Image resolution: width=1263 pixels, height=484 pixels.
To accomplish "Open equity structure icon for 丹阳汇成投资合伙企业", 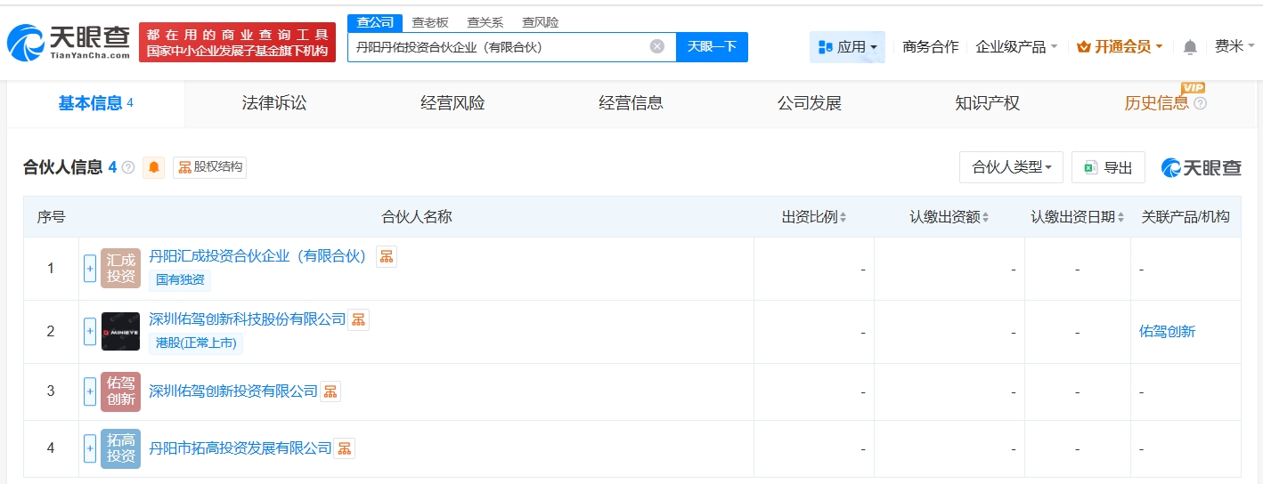I will [x=387, y=256].
